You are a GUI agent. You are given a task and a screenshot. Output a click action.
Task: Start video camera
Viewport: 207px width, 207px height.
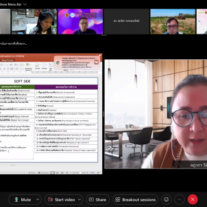point(62,200)
